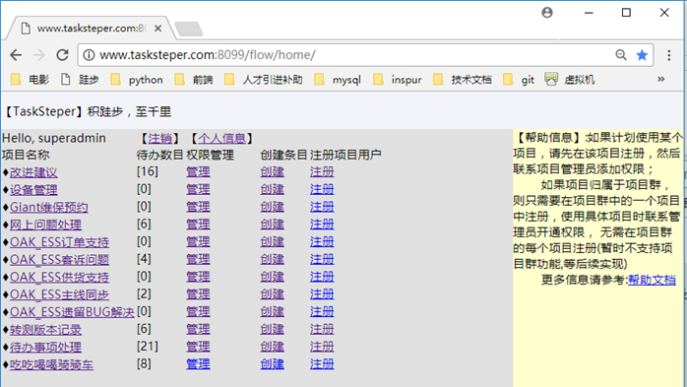
Task: Open the 人才引进补助 bookmark folder
Action: point(264,80)
